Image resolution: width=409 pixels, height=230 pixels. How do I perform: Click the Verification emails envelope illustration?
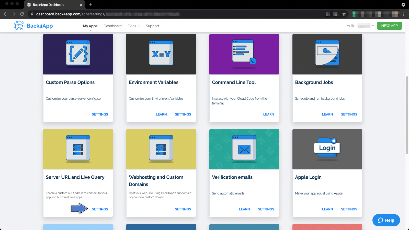pos(244,149)
